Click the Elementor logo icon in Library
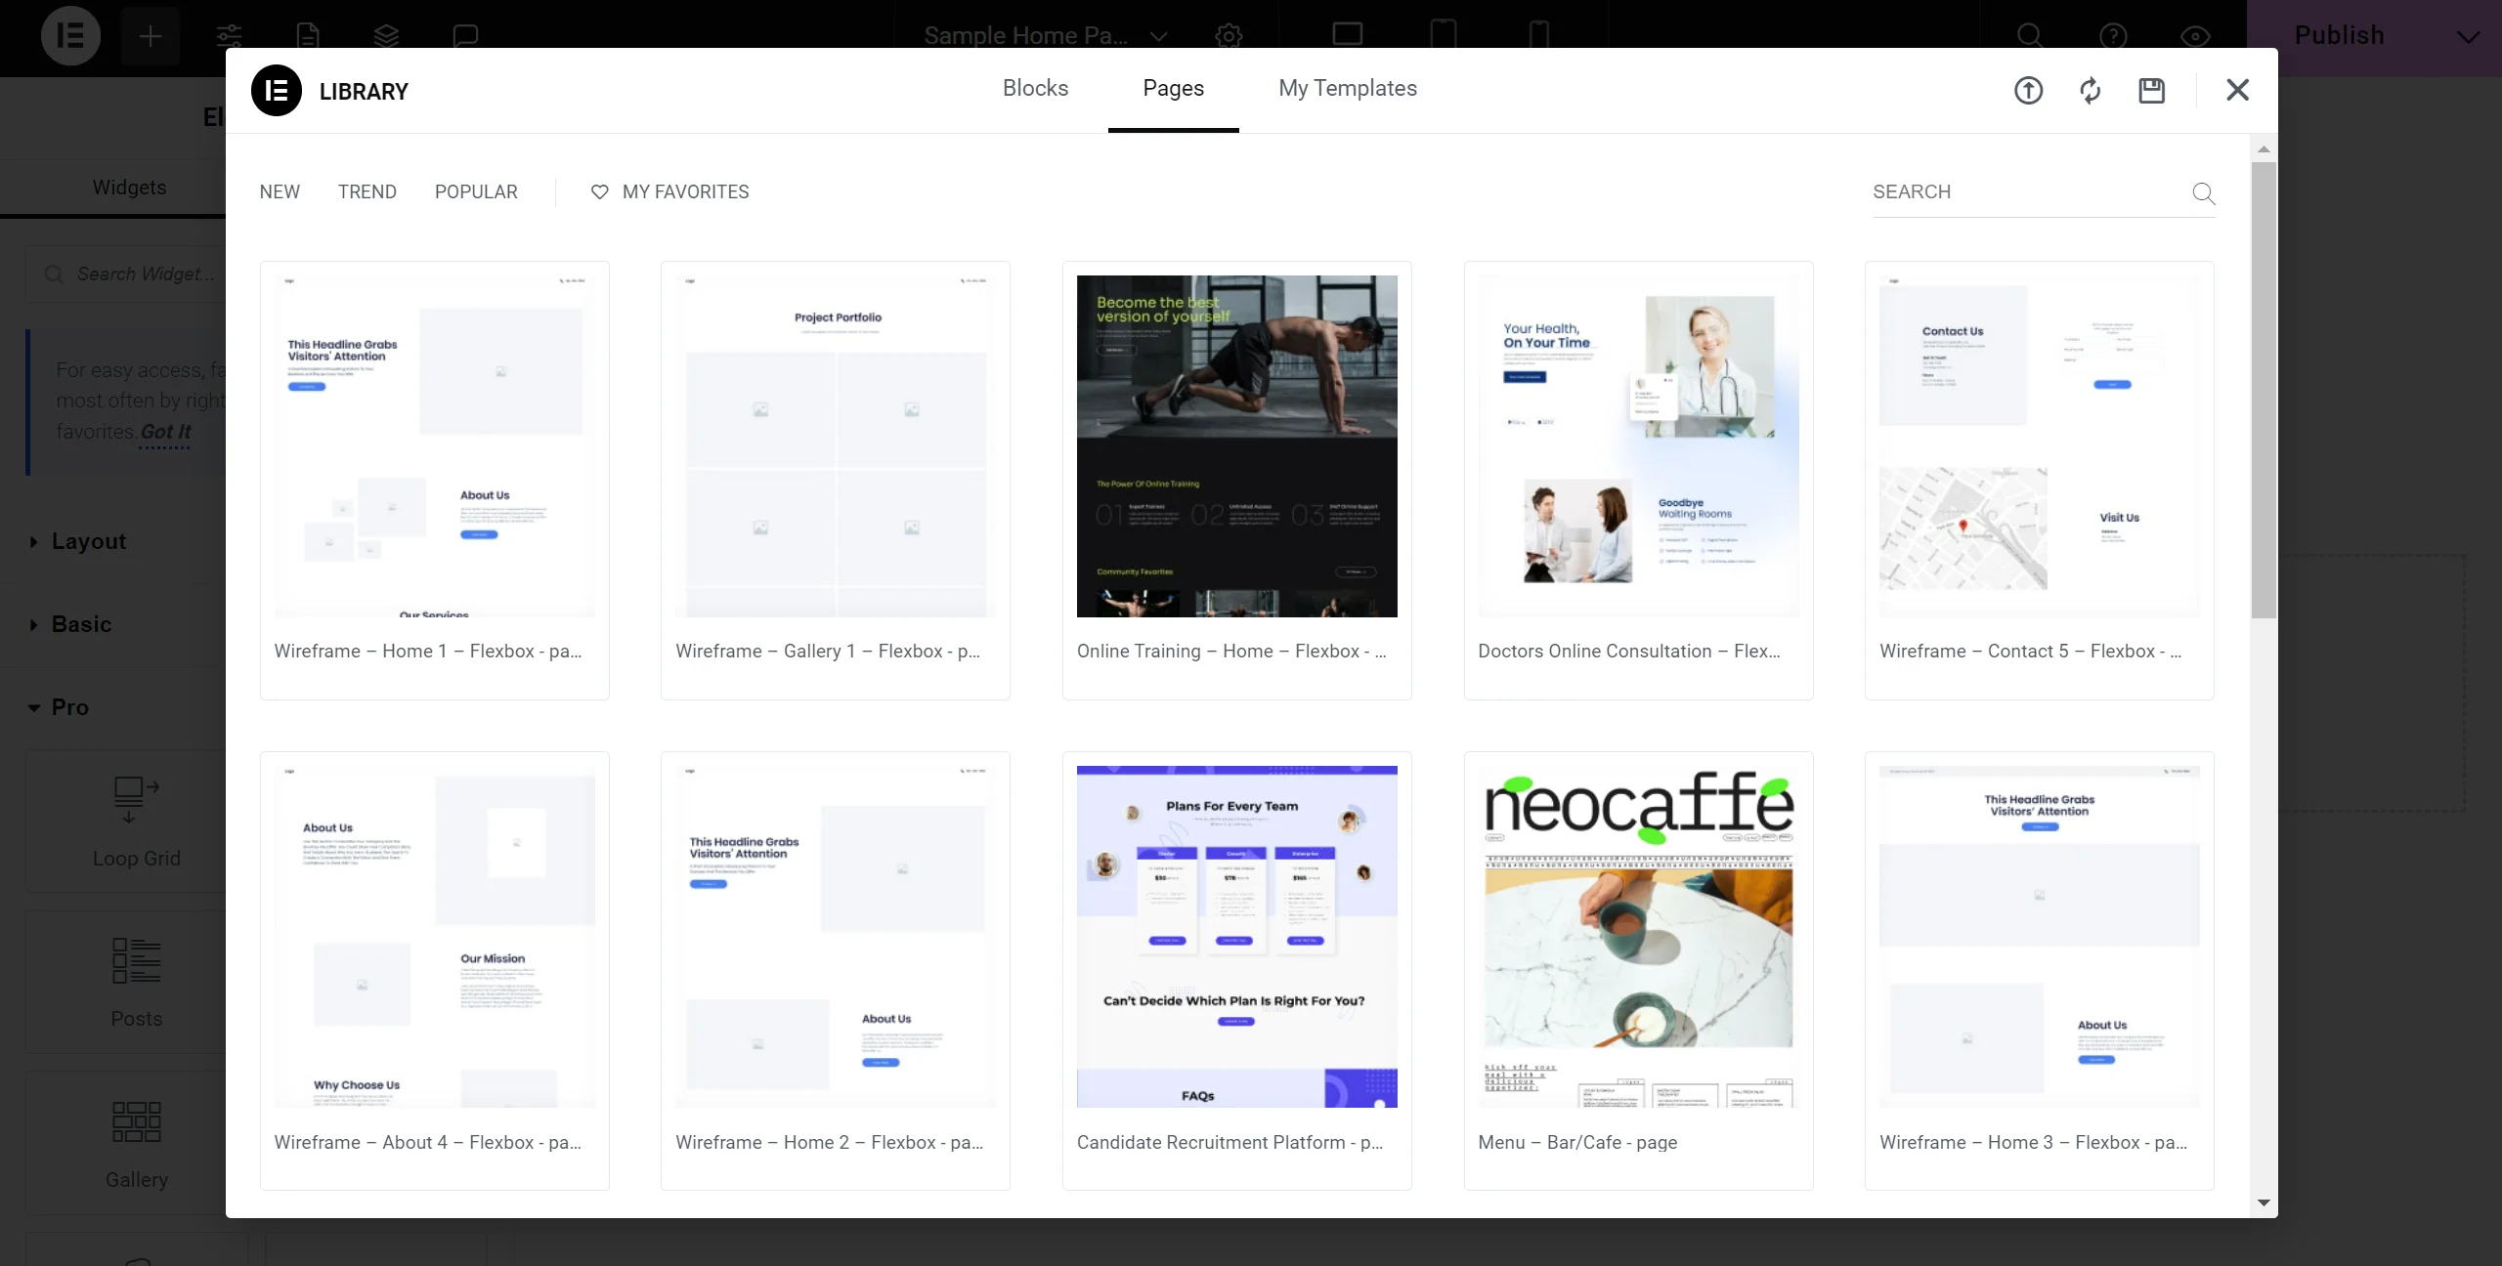The image size is (2502, 1266). click(277, 89)
